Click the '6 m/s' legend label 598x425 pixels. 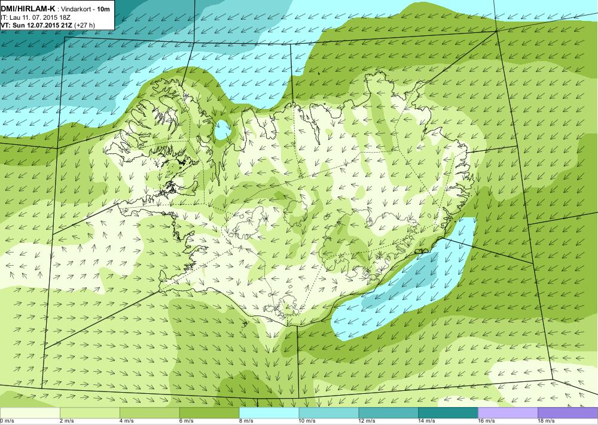click(x=187, y=421)
